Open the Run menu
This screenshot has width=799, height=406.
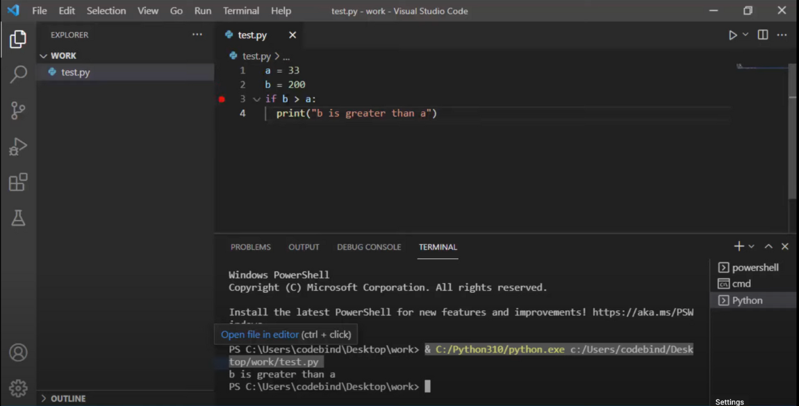[202, 10]
